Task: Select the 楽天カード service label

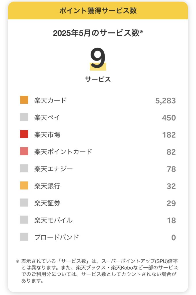Action: click(50, 100)
